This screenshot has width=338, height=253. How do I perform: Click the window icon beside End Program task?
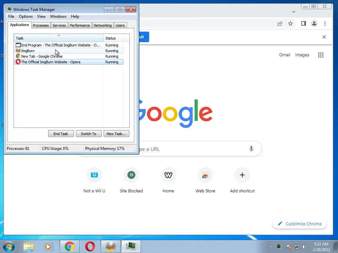pos(18,45)
